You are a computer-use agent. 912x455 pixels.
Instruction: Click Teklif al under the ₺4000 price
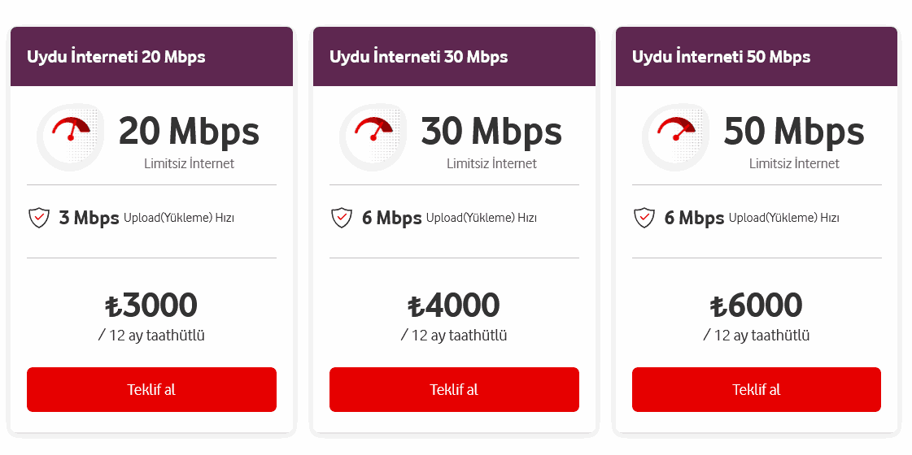(x=454, y=389)
